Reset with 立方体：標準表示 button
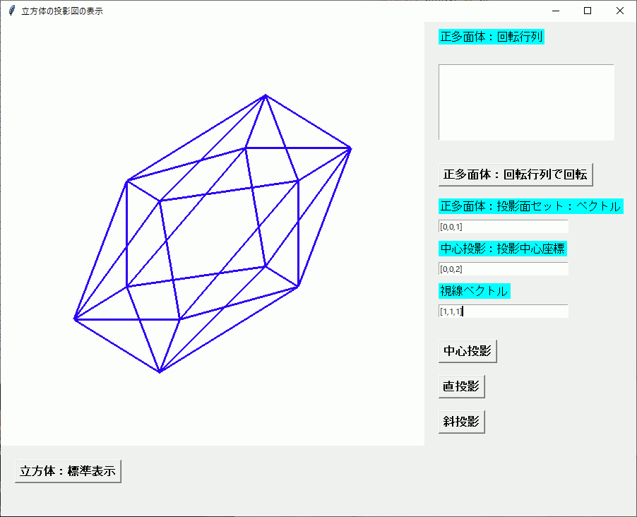Image resolution: width=637 pixels, height=517 pixels. (x=68, y=472)
